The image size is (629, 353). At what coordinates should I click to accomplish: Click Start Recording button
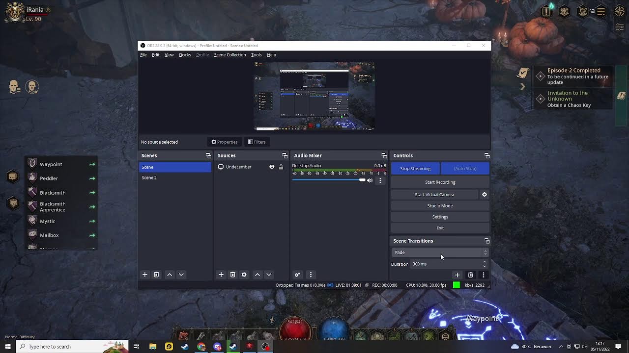tap(440, 182)
